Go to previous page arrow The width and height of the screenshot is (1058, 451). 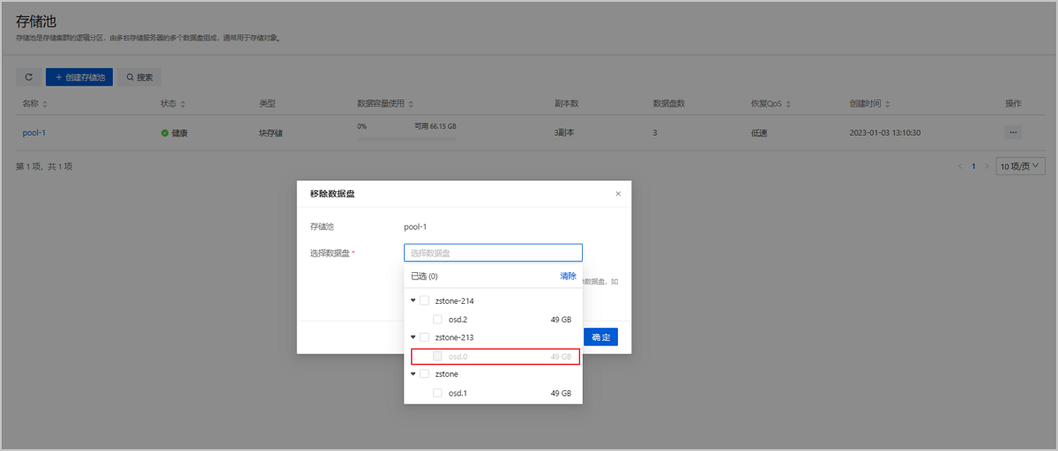960,166
